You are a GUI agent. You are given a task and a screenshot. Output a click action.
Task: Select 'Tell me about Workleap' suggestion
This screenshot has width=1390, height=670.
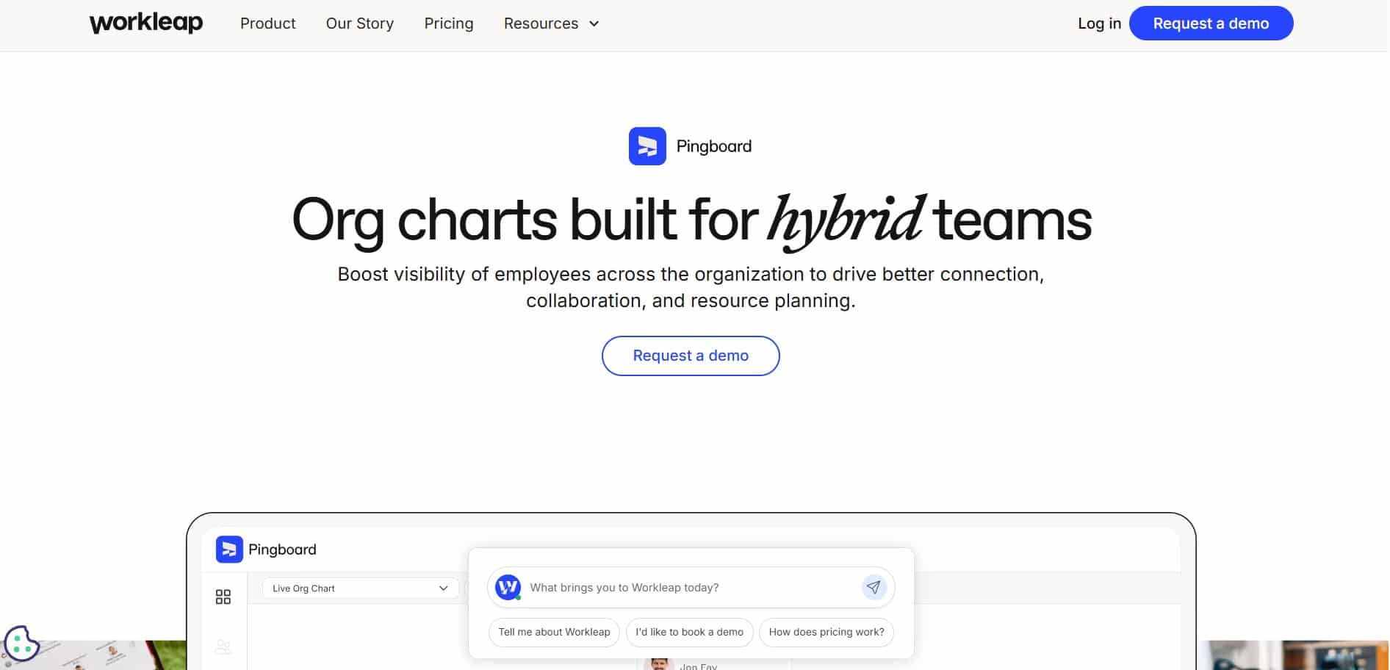tap(554, 632)
